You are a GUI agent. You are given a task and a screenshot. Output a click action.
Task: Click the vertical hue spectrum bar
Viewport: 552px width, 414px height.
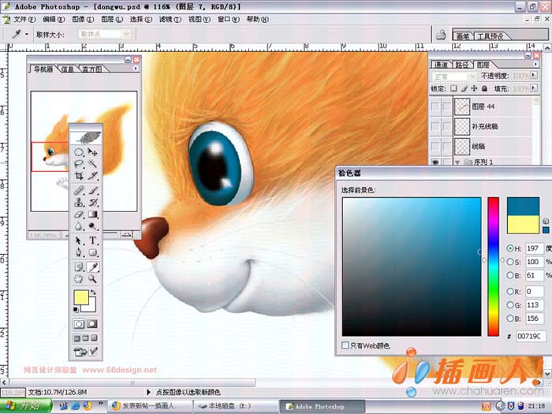coord(493,267)
